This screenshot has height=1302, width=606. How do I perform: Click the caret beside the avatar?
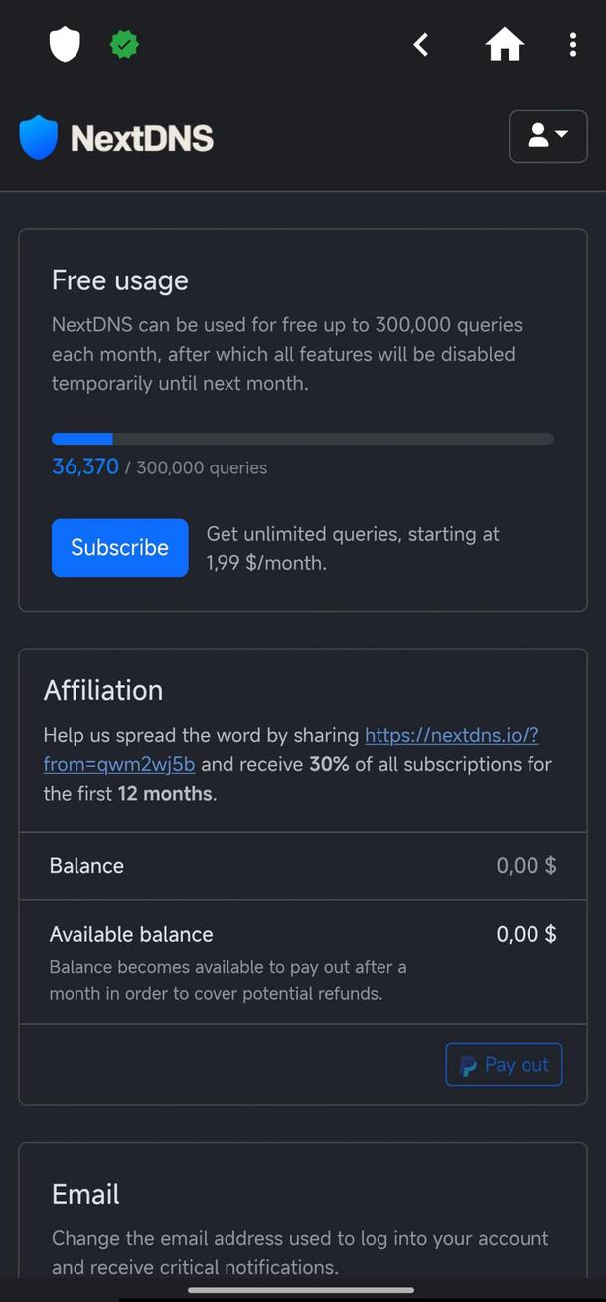click(560, 136)
